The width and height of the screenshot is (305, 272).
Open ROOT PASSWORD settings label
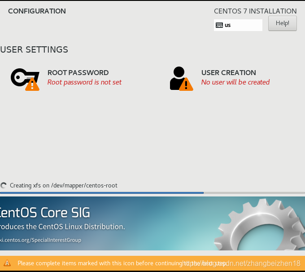(78, 73)
